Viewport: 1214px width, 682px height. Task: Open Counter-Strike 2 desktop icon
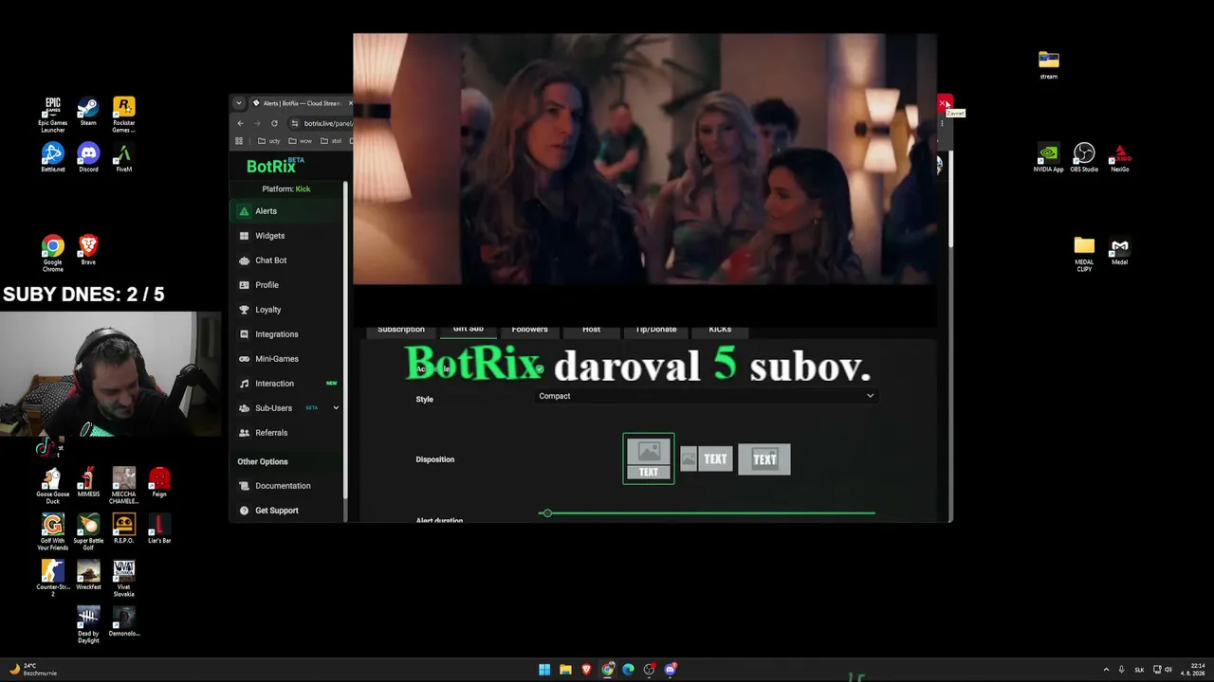pyautogui.click(x=53, y=578)
